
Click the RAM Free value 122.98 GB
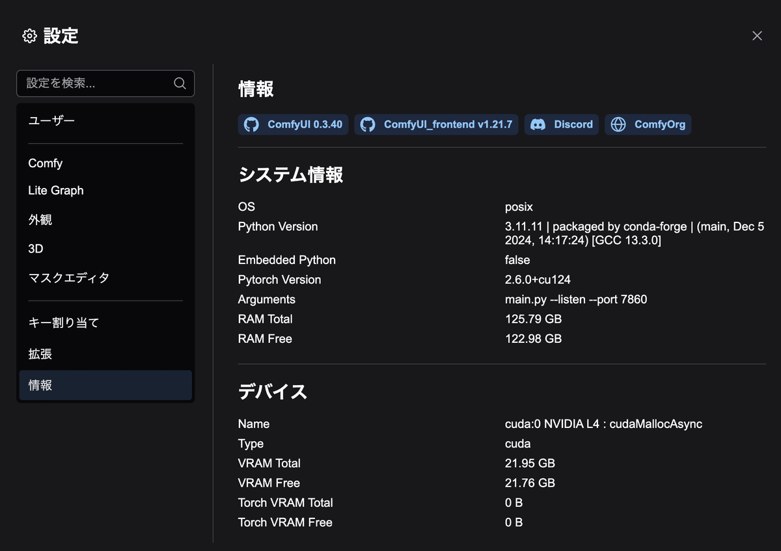point(533,339)
